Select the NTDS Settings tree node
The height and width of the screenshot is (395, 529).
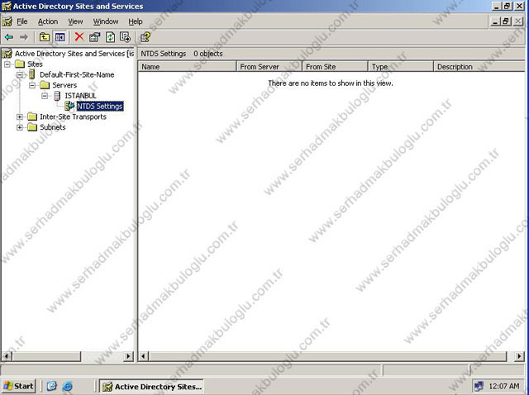[99, 106]
